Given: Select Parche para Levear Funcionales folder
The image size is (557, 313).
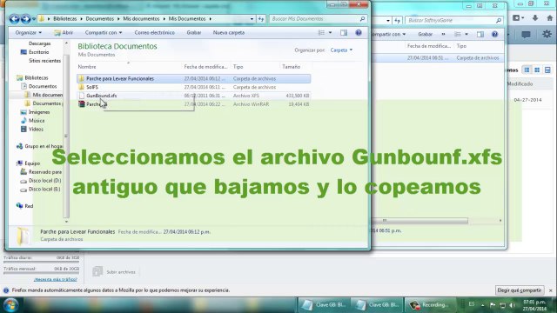Looking at the screenshot, I should 193,78.
